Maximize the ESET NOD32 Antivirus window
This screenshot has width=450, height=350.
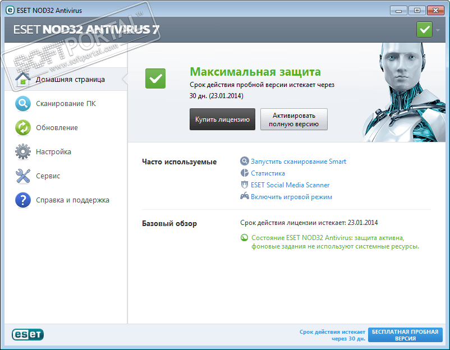(x=417, y=11)
